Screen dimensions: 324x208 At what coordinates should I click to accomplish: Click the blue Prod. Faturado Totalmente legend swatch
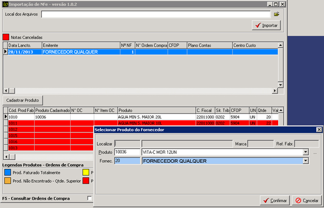[7, 172]
